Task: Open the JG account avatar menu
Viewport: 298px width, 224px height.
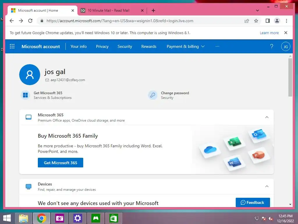Action: 285,46
